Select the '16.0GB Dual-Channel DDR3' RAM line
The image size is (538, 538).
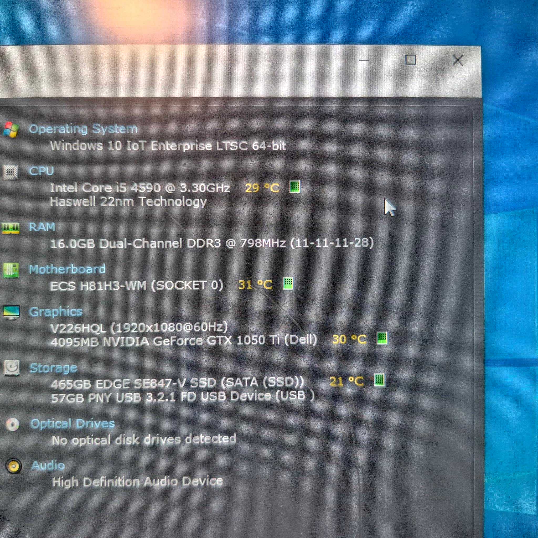(x=212, y=243)
